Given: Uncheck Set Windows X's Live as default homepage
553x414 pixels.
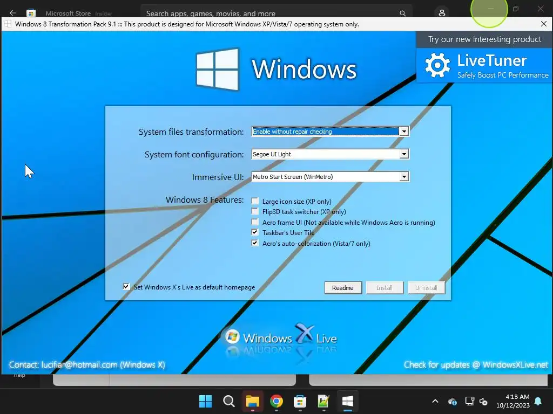Looking at the screenshot, I should pyautogui.click(x=126, y=287).
